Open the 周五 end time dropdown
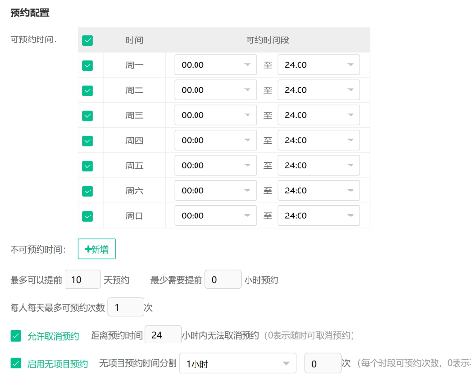This screenshot has height=381, width=471. point(319,165)
